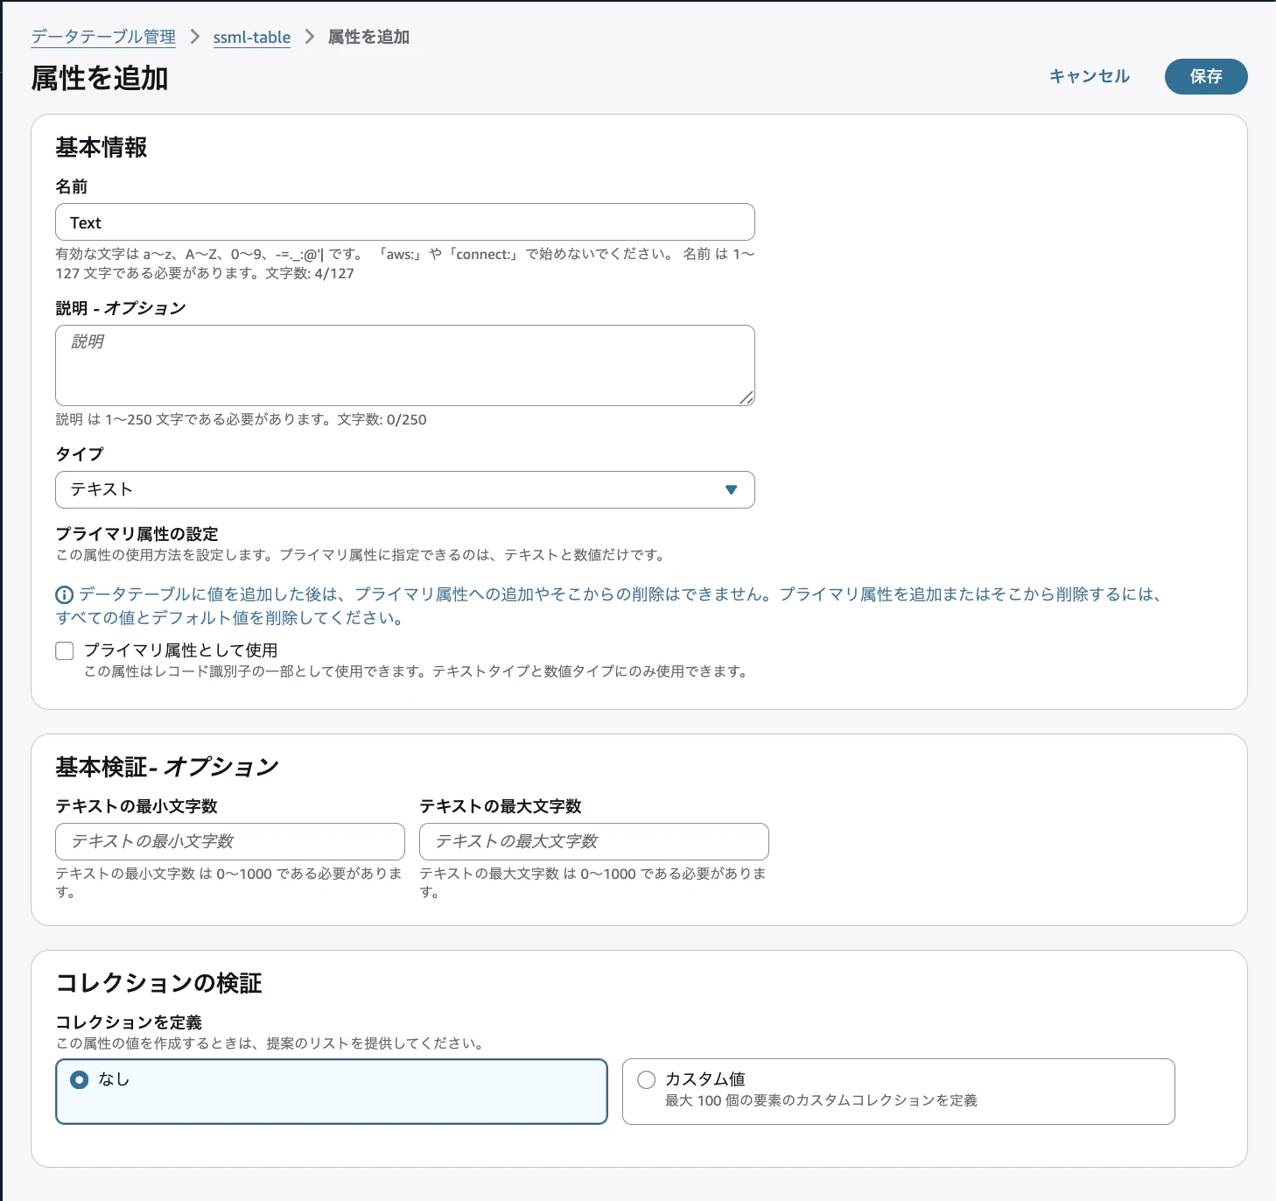This screenshot has height=1201, width=1276.
Task: Grab the resize handle of the 説明 textarea
Action: 747,397
